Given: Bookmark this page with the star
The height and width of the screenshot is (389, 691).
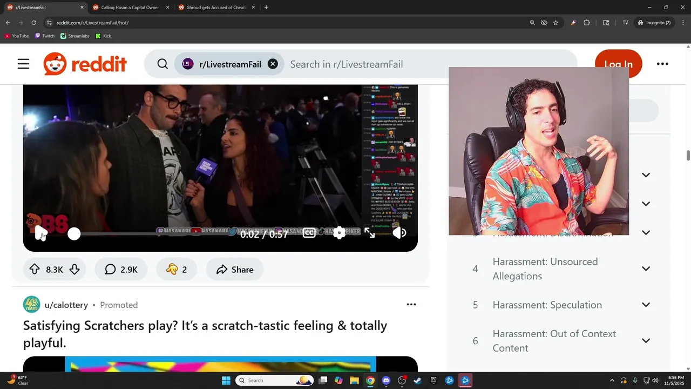Looking at the screenshot, I should pos(555,23).
